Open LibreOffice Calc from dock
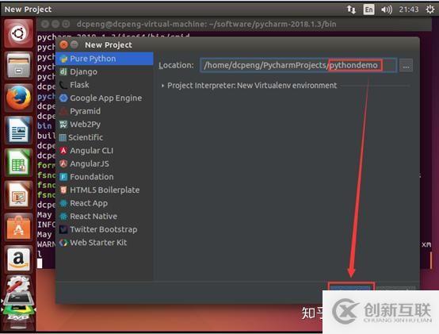Image resolution: width=439 pixels, height=334 pixels. click(18, 163)
